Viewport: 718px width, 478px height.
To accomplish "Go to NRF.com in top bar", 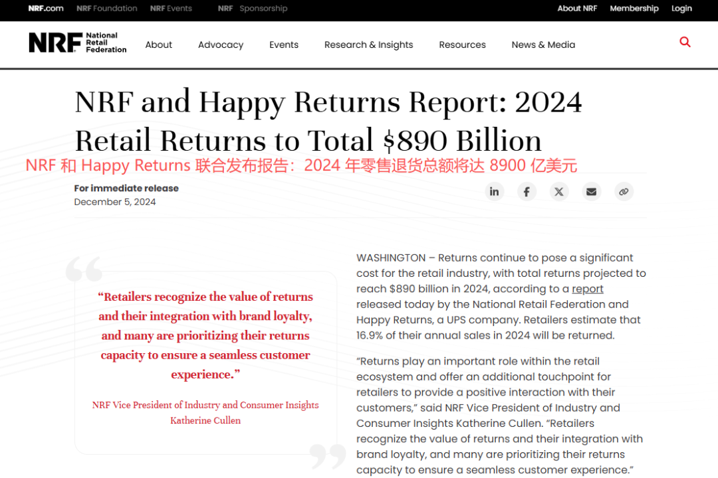I will 46,9.
